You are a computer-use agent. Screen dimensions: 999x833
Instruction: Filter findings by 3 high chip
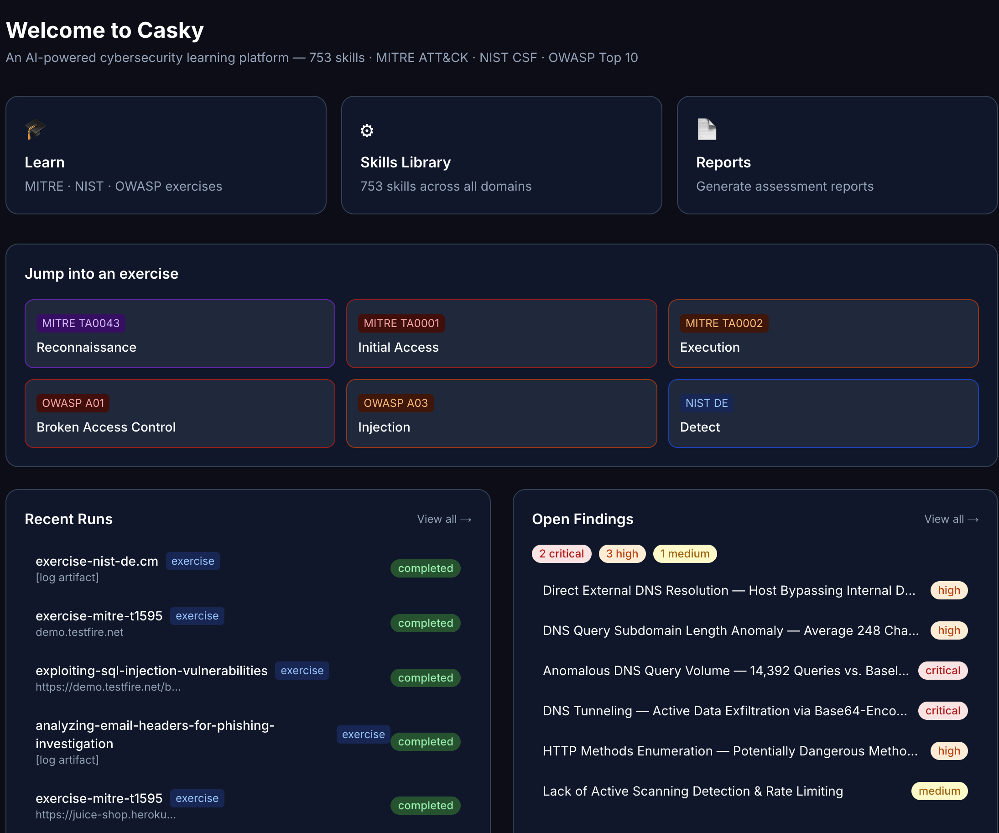(x=622, y=554)
